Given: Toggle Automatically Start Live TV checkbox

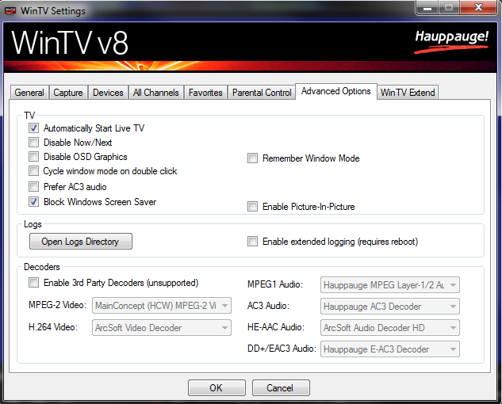Looking at the screenshot, I should [33, 128].
